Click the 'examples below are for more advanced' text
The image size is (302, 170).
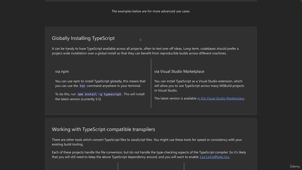tap(151, 11)
